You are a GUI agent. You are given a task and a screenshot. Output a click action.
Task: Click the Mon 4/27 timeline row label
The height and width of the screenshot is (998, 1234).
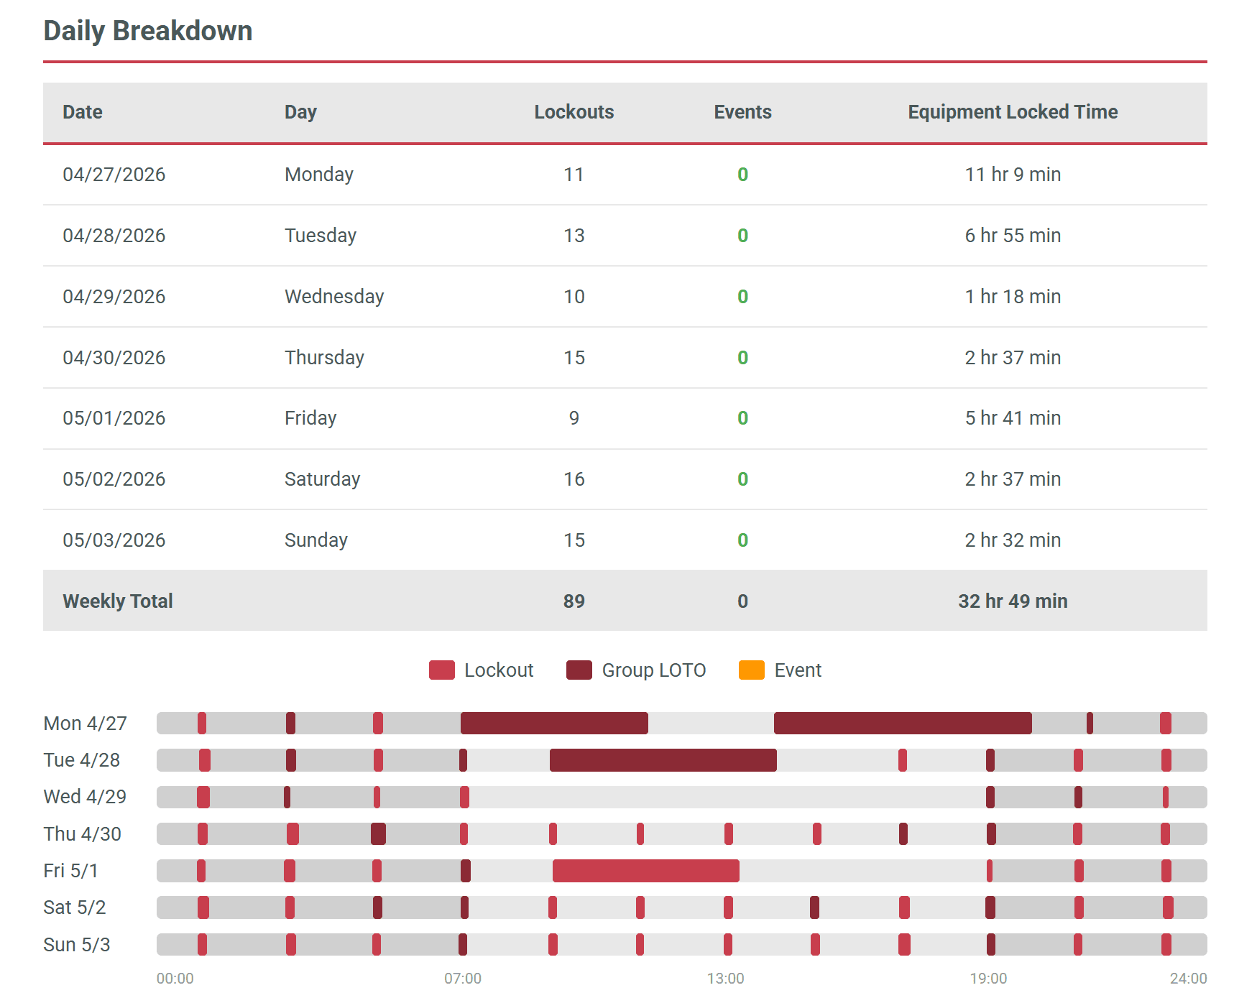point(85,724)
